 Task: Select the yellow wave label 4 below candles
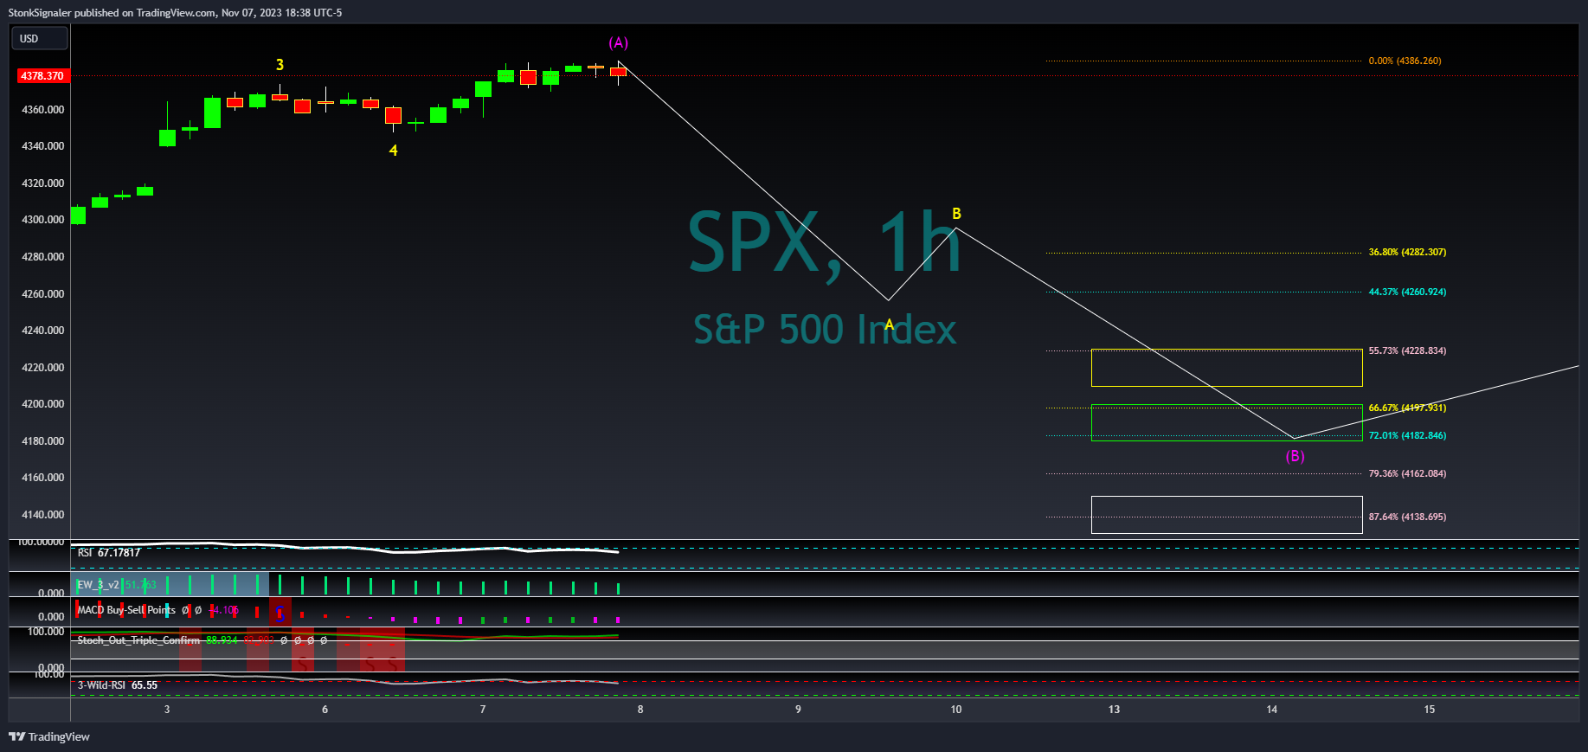[x=393, y=151]
